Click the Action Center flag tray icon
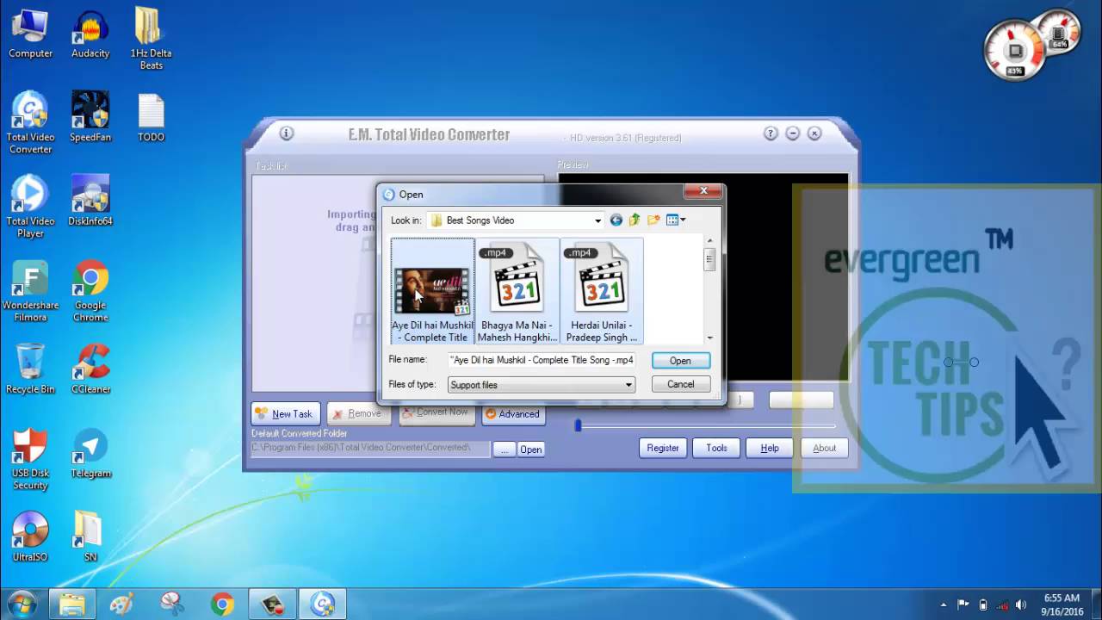1102x620 pixels. 963,604
